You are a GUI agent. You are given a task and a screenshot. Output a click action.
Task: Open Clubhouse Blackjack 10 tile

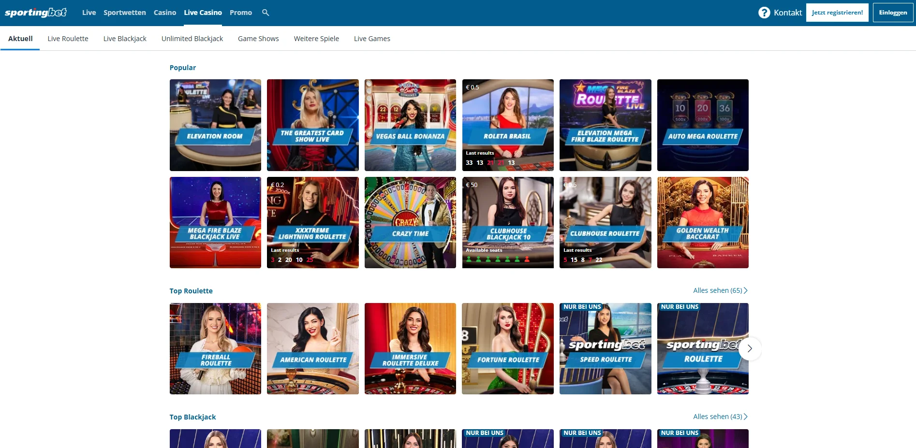click(508, 222)
